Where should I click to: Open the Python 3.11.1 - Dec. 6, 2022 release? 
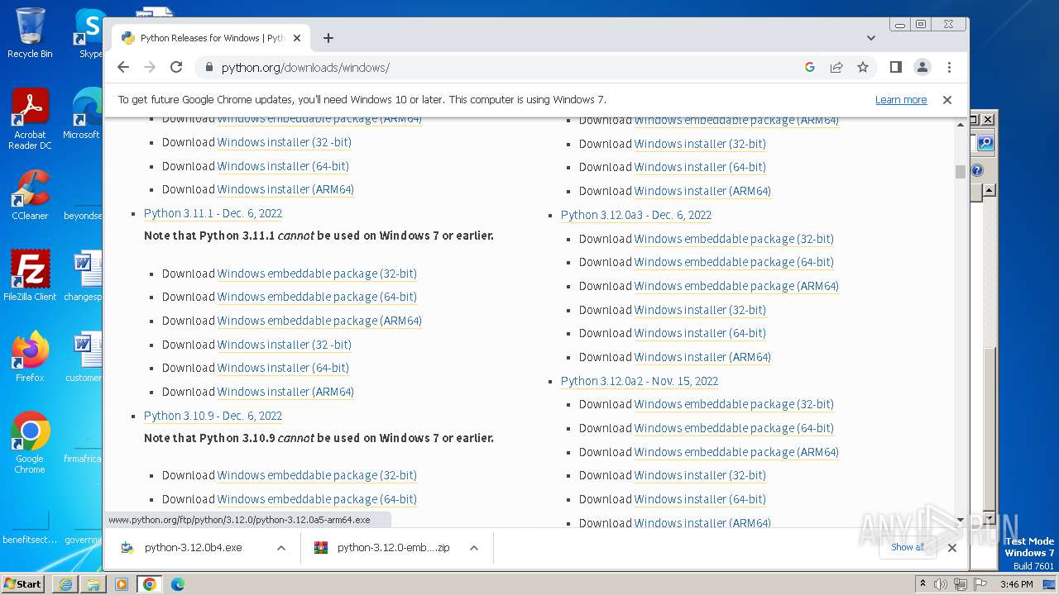point(213,213)
